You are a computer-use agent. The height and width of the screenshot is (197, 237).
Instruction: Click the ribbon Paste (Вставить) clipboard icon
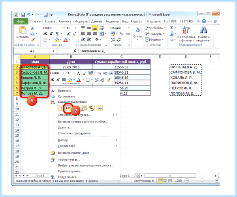[23, 30]
